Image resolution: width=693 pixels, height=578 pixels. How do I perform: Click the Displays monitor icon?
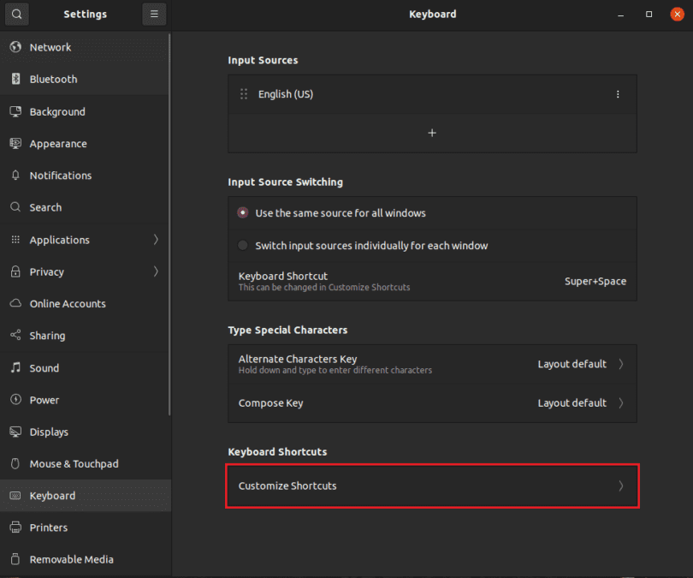[15, 432]
